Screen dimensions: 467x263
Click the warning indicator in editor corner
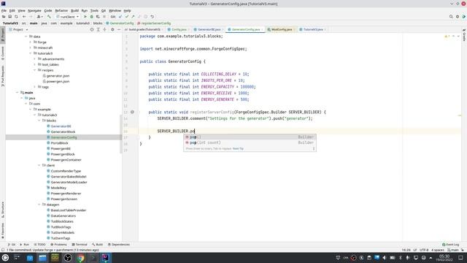click(447, 36)
